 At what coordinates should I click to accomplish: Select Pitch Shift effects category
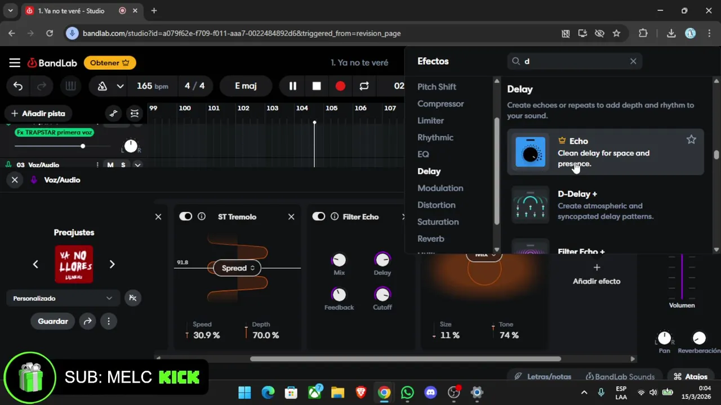pos(437,87)
